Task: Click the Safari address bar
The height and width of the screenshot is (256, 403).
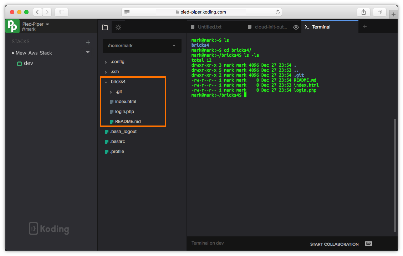Action: coord(201,12)
